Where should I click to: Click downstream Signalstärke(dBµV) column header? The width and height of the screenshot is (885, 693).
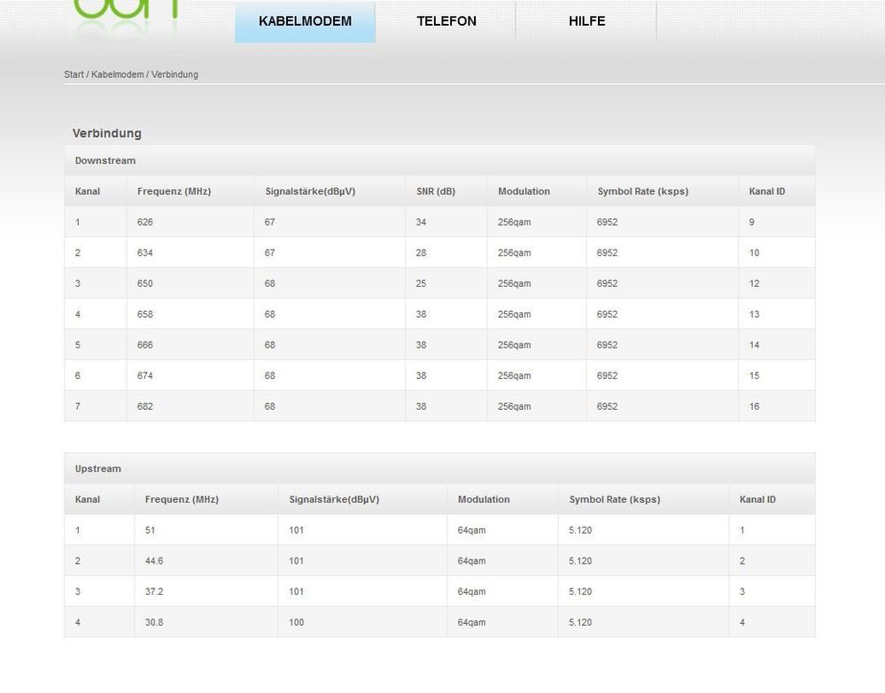[310, 191]
